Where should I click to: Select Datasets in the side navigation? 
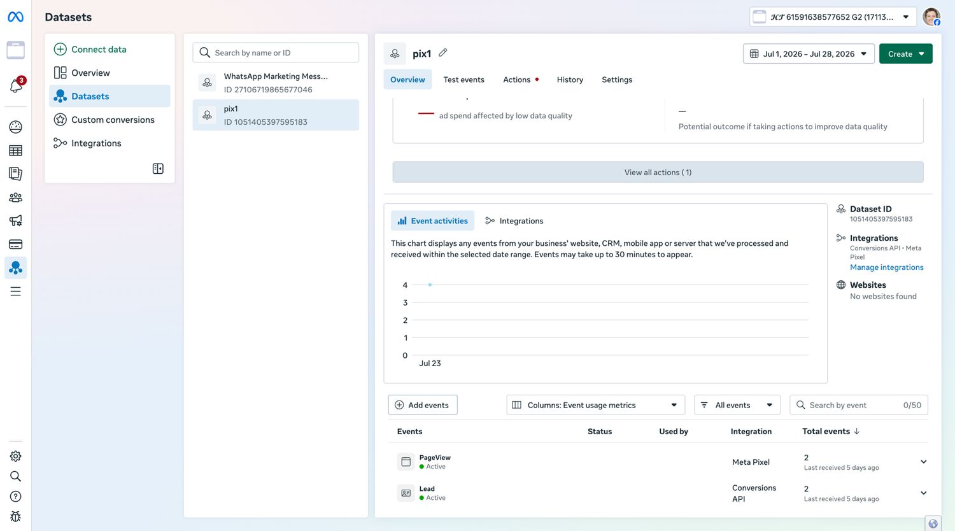110,96
